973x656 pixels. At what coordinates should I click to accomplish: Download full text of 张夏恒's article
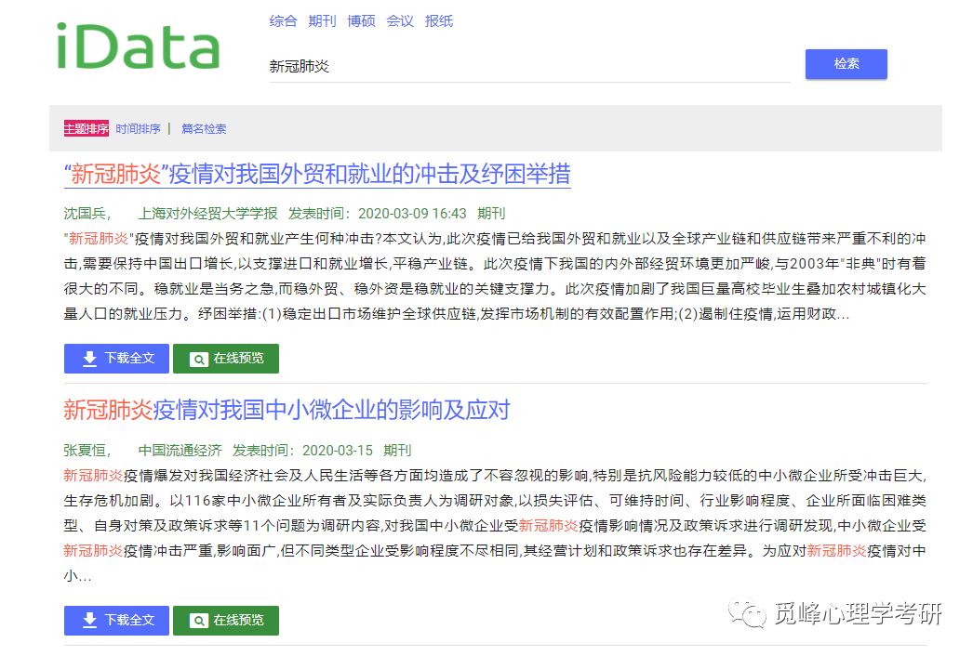click(116, 620)
